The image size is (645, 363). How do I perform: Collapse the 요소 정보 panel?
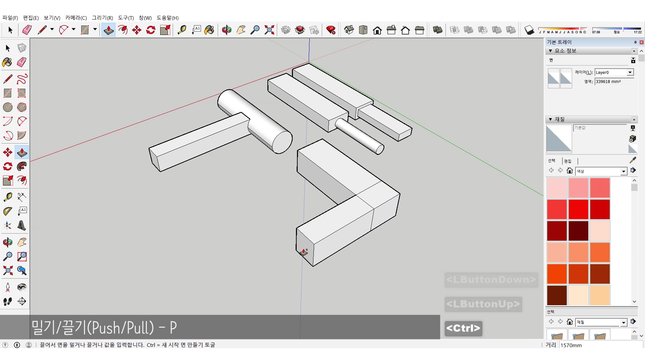(550, 51)
